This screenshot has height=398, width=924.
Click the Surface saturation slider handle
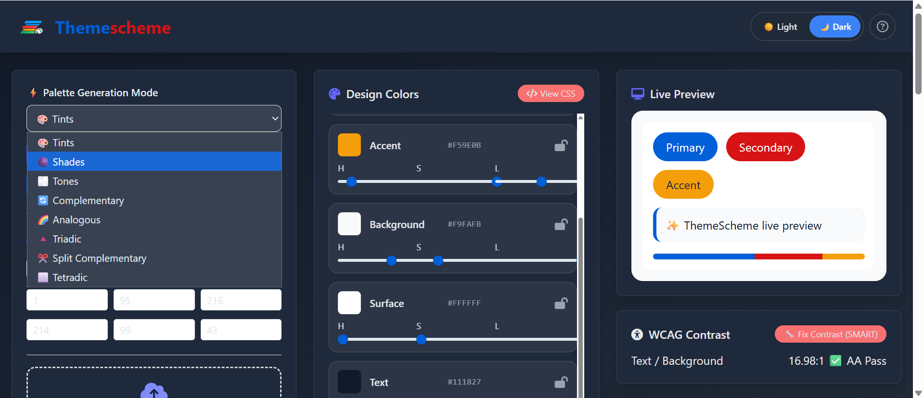pos(421,339)
